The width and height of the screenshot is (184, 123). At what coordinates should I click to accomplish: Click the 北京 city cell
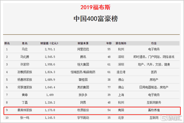pos(121,118)
